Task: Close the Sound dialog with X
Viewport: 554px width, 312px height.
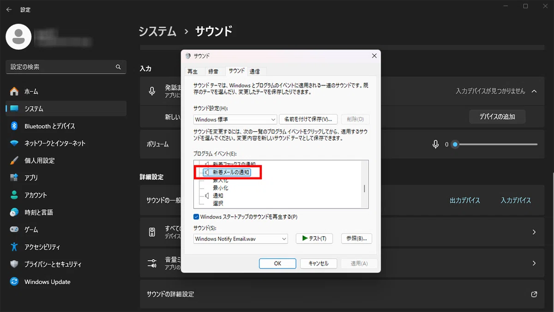Action: tap(374, 56)
